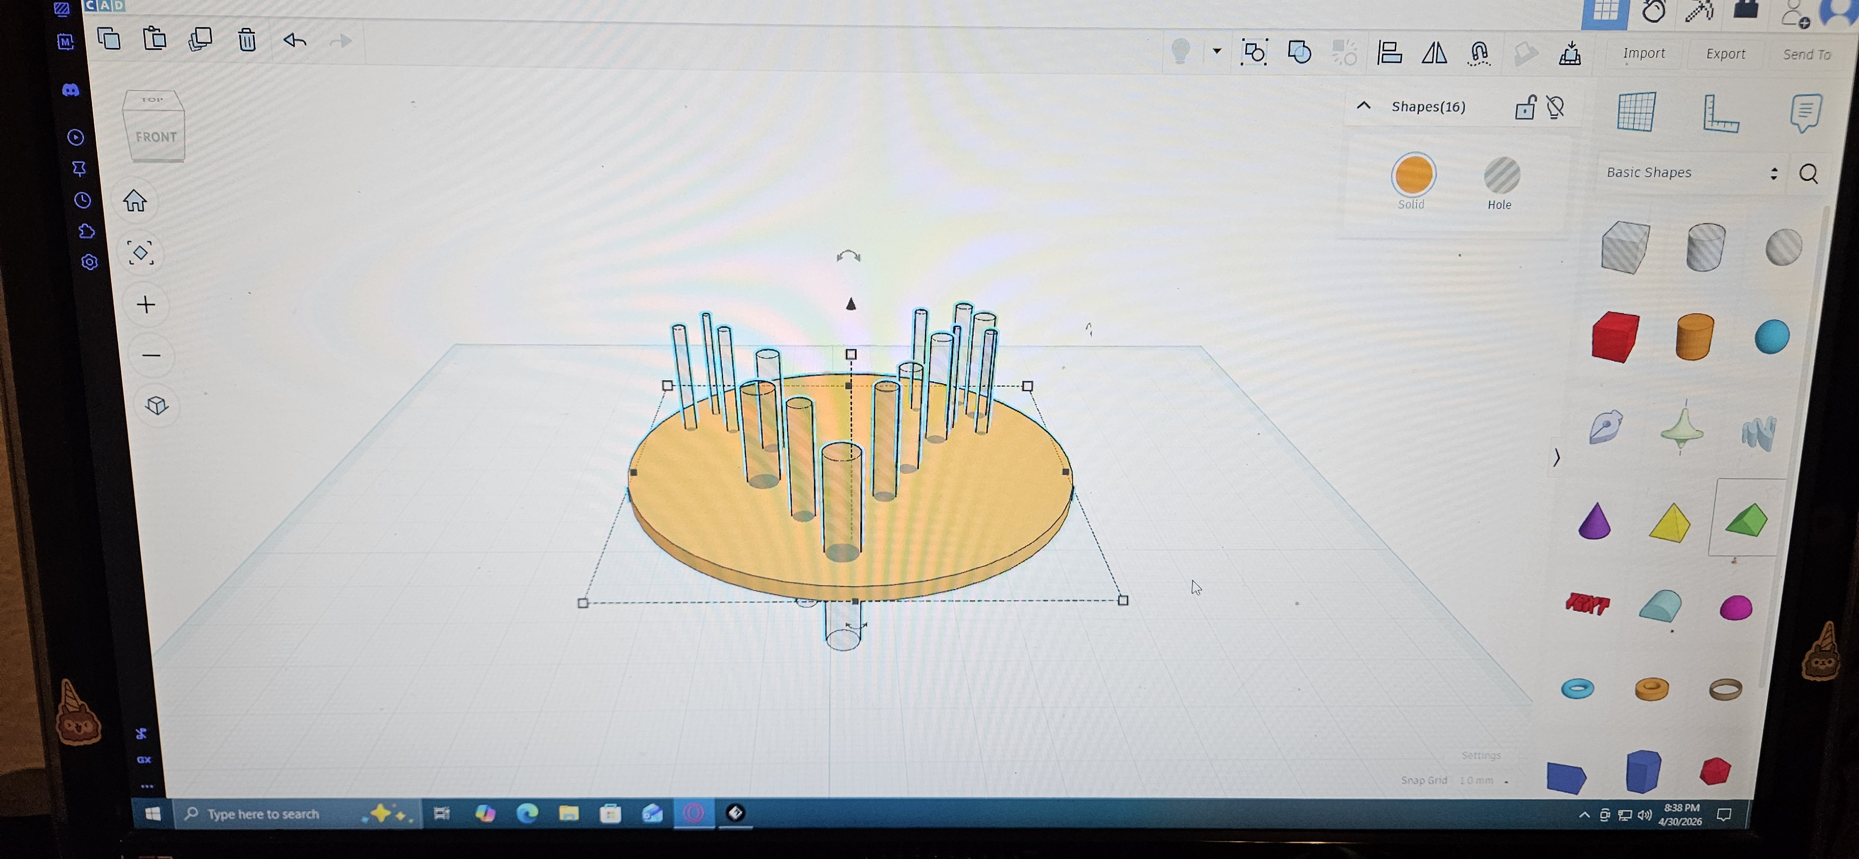Viewport: 1859px width, 859px height.
Task: Open the browser sidebar history clock
Action: coord(83,201)
